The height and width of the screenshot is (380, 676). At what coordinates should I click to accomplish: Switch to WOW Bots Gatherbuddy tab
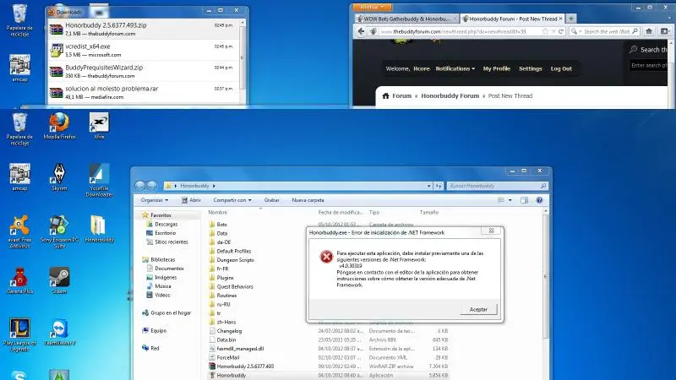(x=406, y=19)
